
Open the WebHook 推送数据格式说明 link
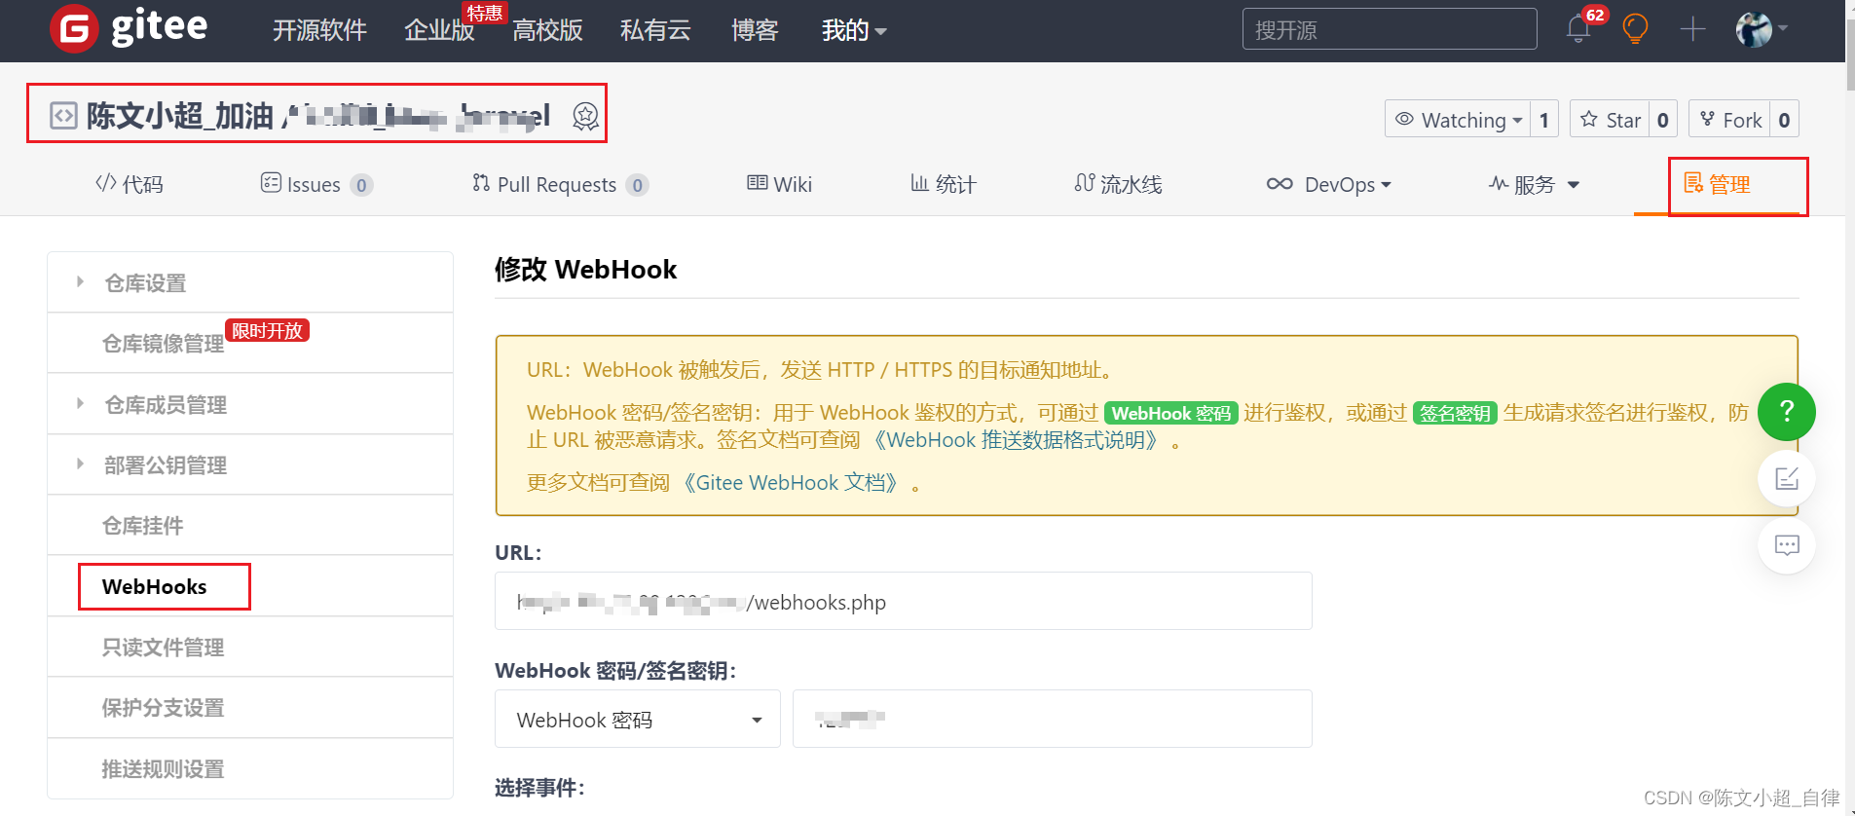coord(1018,440)
